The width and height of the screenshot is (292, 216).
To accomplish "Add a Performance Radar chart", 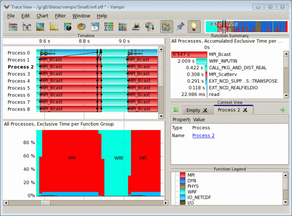I will pos(67,27).
